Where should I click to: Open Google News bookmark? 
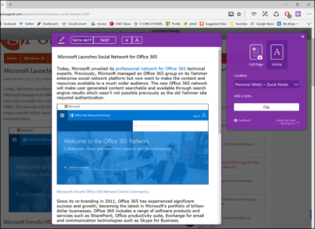pos(262,24)
